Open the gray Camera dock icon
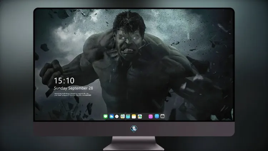Screen dimensions: 268x151 tap(163, 116)
